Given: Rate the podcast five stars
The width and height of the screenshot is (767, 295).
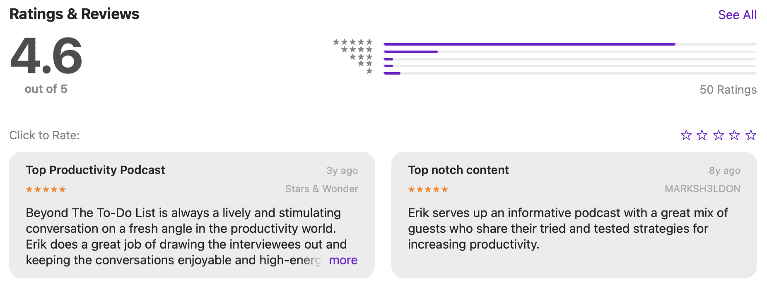Looking at the screenshot, I should (751, 135).
